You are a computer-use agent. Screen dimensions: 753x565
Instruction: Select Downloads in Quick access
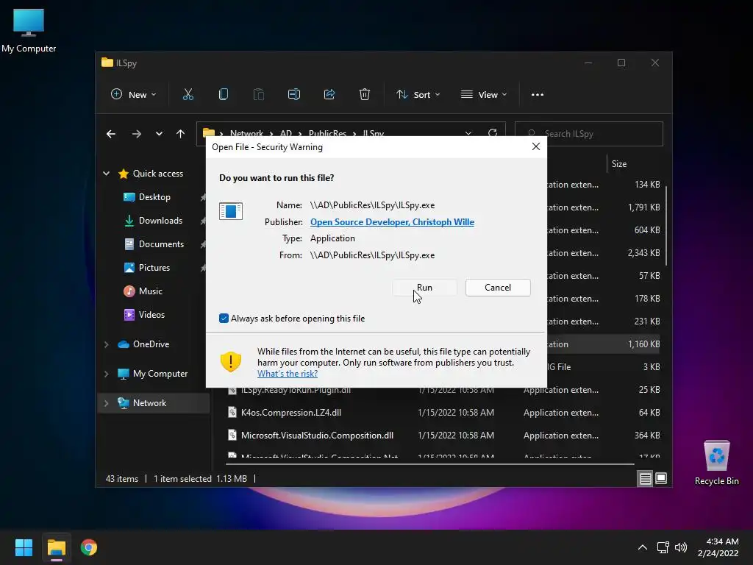(x=160, y=221)
